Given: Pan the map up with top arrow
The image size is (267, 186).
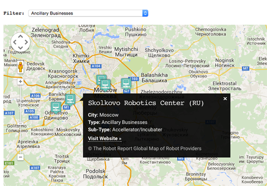Looking at the screenshot, I should click(20, 36).
